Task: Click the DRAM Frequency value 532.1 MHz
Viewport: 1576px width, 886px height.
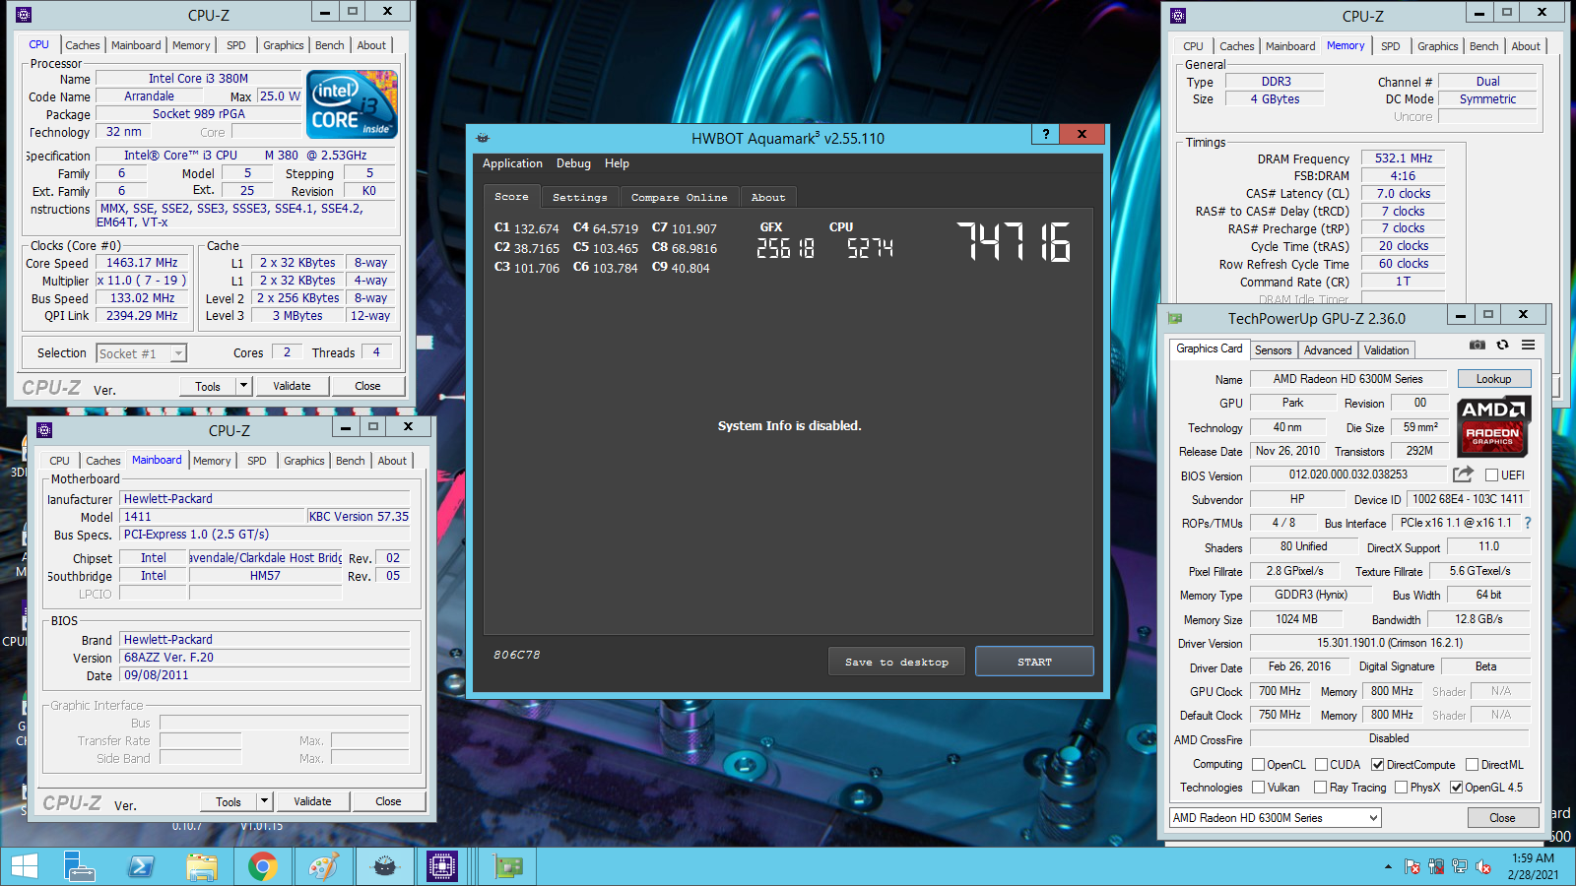Action: [x=1404, y=158]
